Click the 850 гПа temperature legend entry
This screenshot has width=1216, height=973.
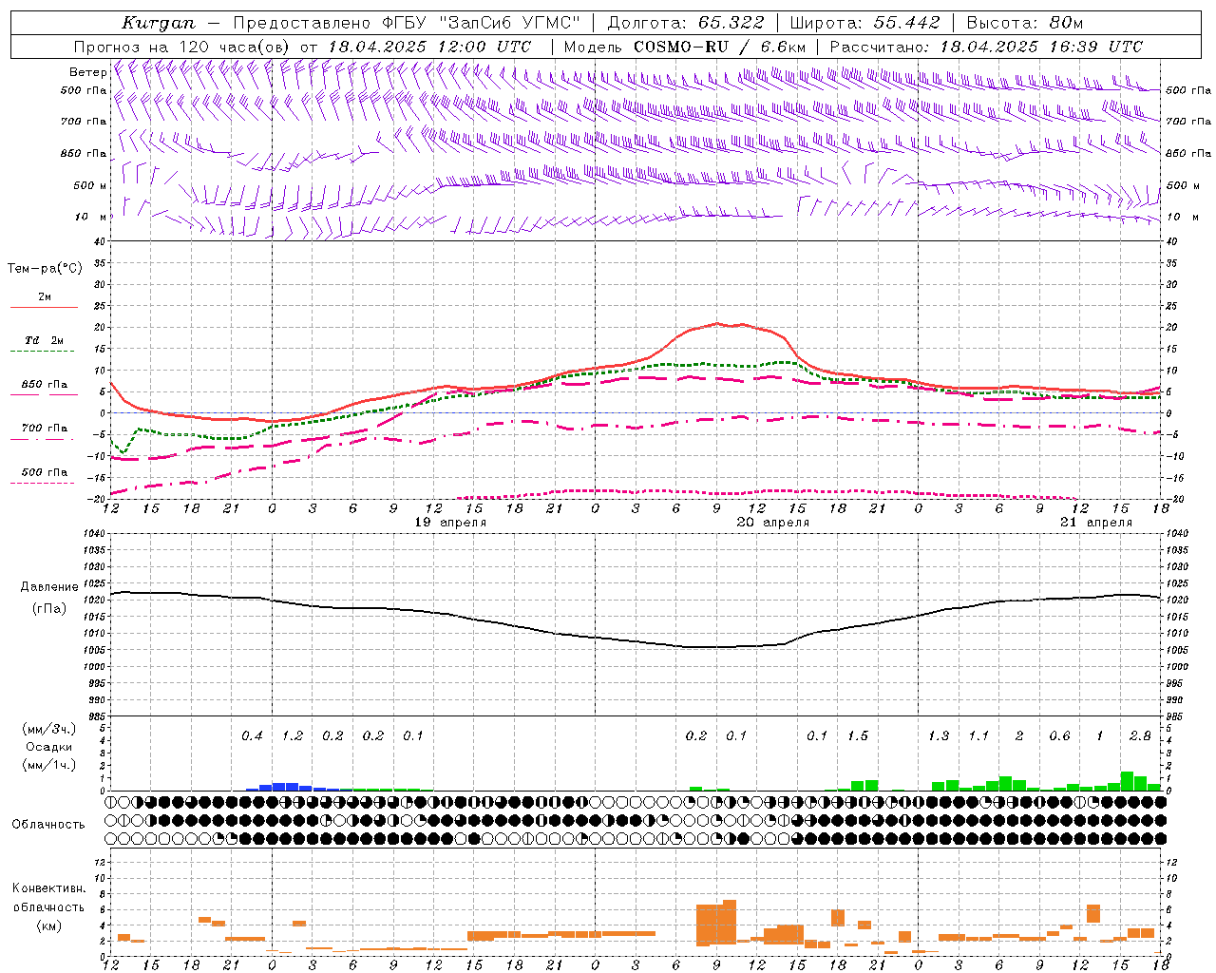click(45, 385)
